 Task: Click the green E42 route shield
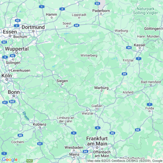click(30, 161)
